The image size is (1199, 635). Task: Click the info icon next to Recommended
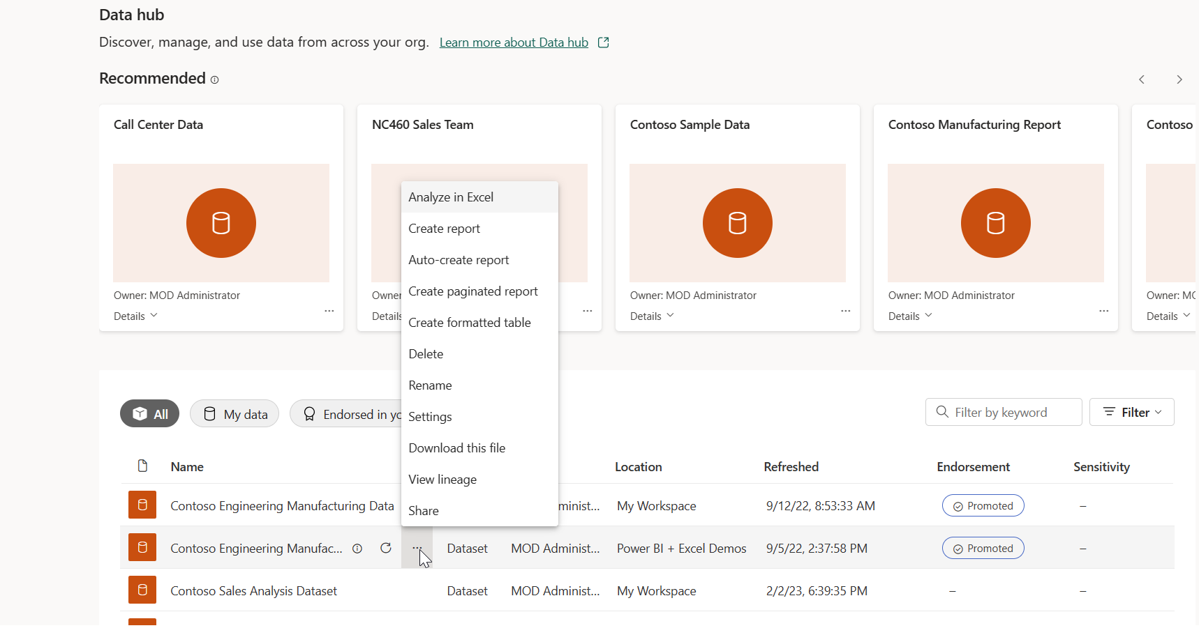[x=215, y=80]
